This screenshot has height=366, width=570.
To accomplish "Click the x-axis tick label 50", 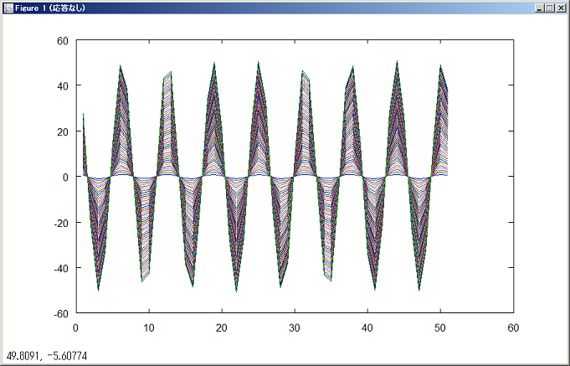I will [440, 327].
